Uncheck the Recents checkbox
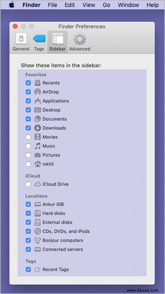 [28, 83]
